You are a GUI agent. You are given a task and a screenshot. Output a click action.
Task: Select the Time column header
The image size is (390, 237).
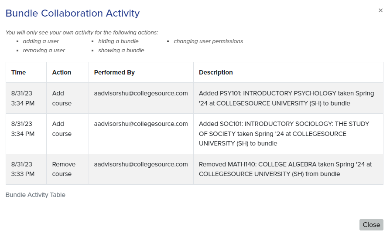(x=26, y=72)
